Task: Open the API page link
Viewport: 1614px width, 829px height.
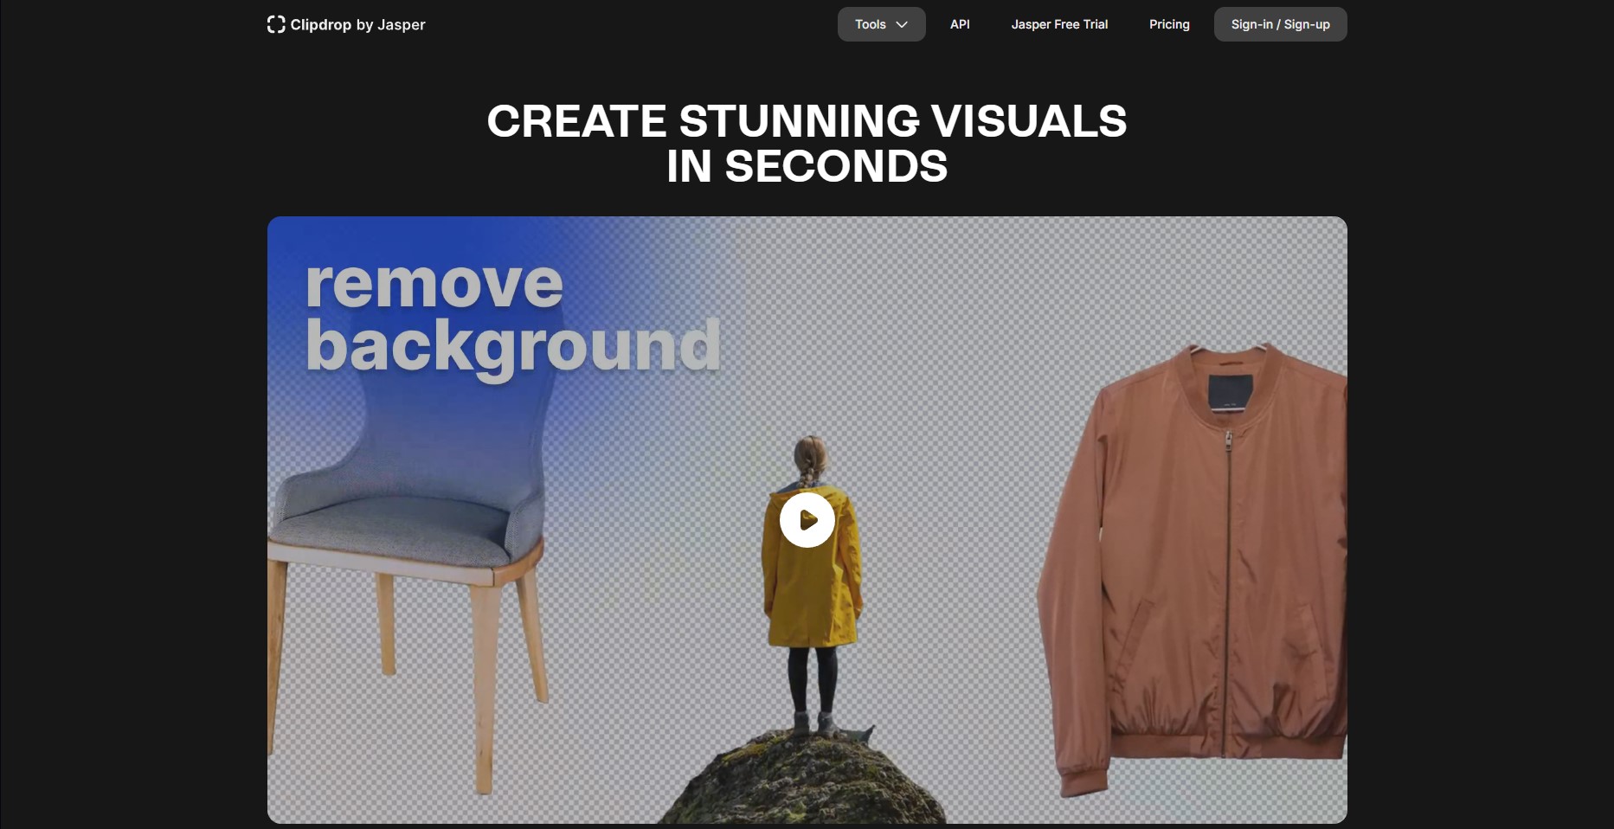Action: tap(960, 24)
